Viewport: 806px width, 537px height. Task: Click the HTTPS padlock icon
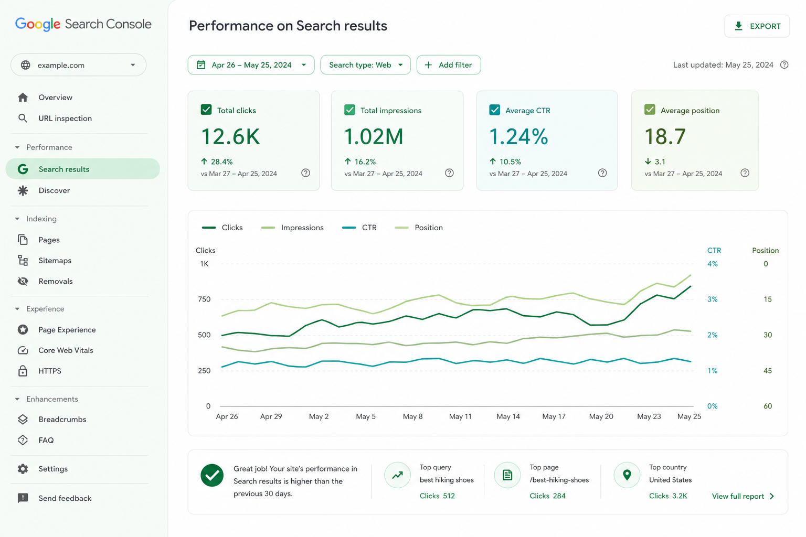(23, 371)
